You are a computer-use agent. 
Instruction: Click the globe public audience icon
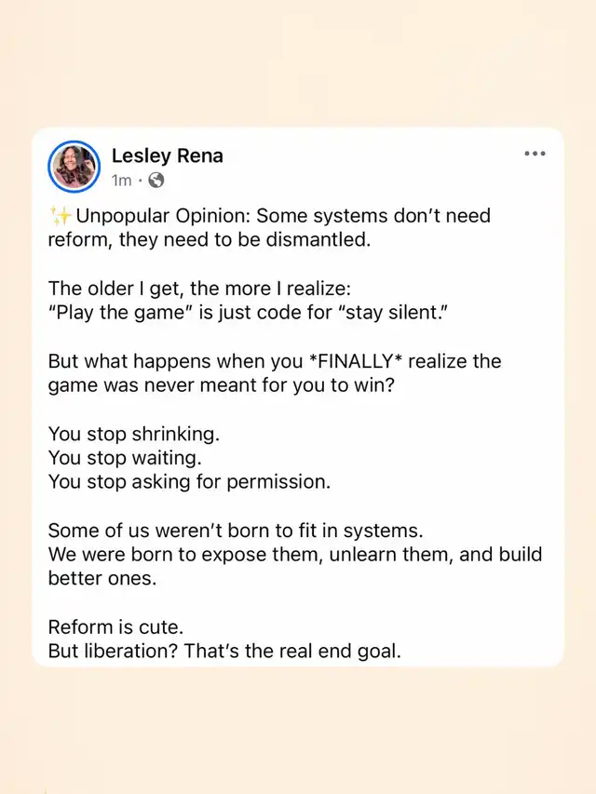coord(156,181)
